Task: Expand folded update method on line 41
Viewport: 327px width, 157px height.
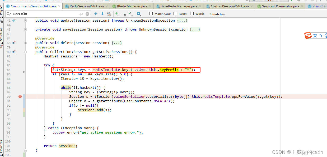Action: [x=26, y=20]
